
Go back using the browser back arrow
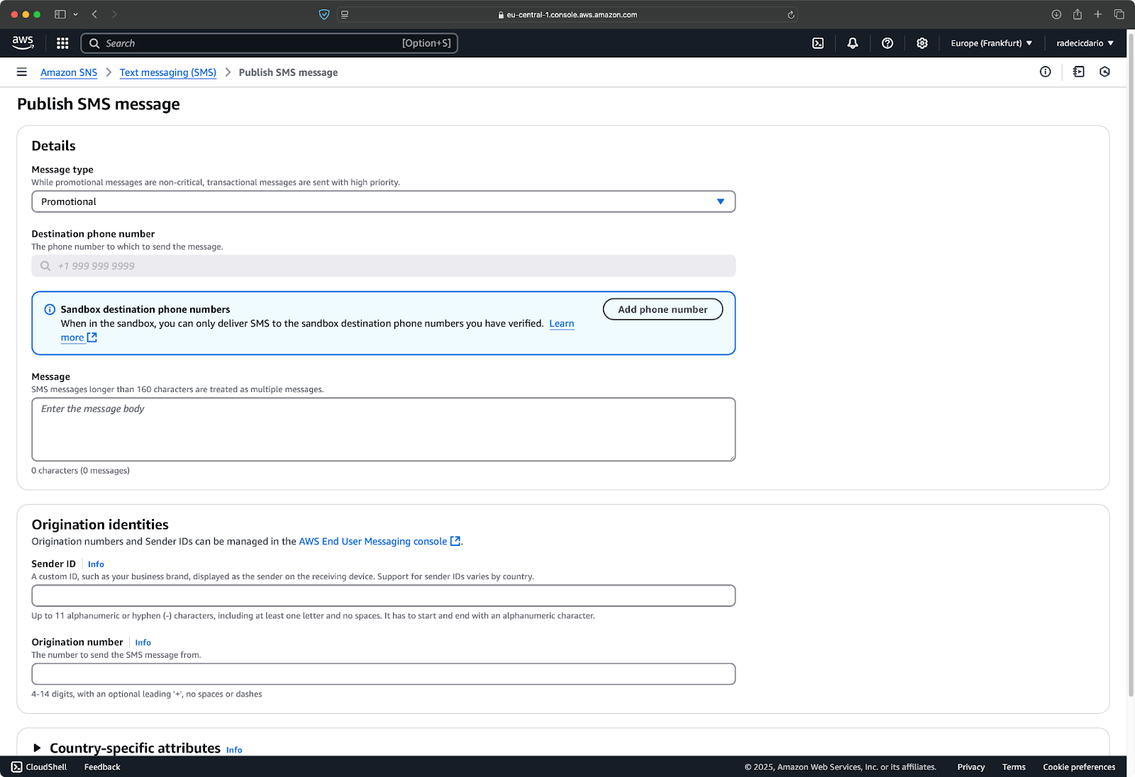coord(94,14)
